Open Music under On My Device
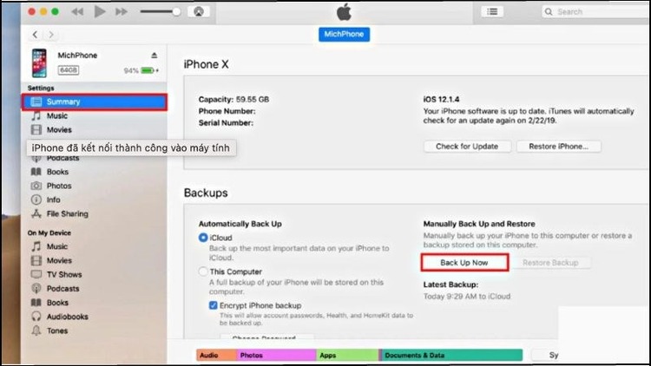This screenshot has width=651, height=366. [x=57, y=246]
